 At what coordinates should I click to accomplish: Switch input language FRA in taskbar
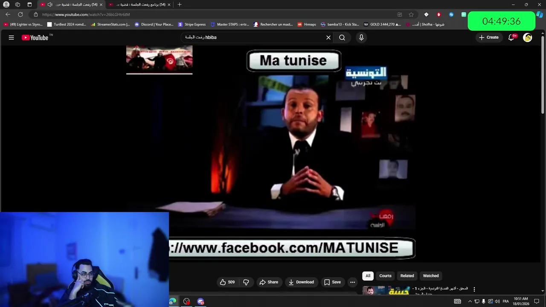506,301
